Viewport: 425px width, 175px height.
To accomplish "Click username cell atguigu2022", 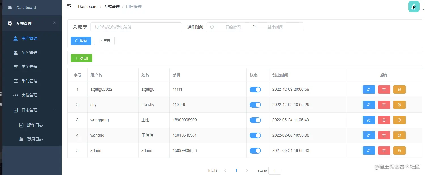I will (x=101, y=89).
